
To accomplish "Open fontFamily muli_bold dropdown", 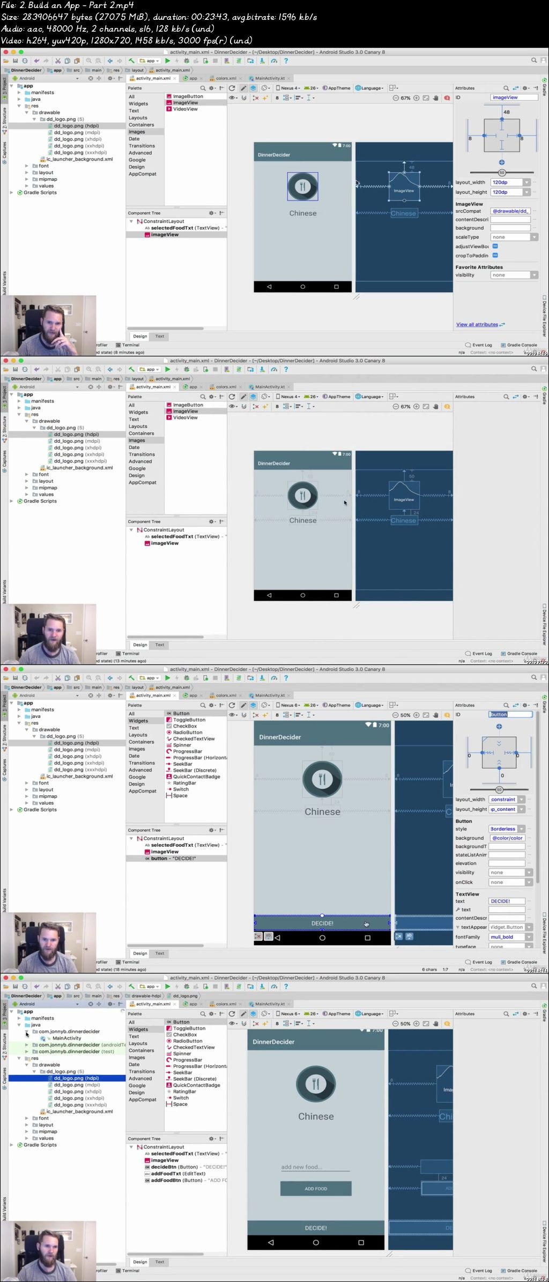I will point(529,937).
